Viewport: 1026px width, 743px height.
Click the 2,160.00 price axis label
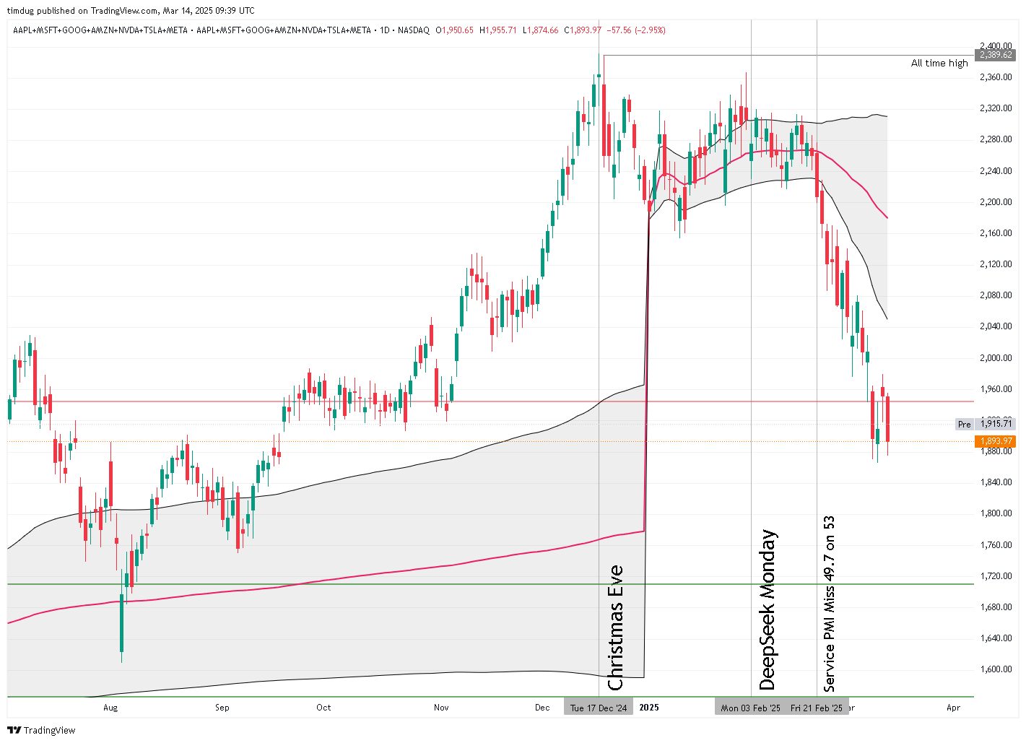coord(996,233)
